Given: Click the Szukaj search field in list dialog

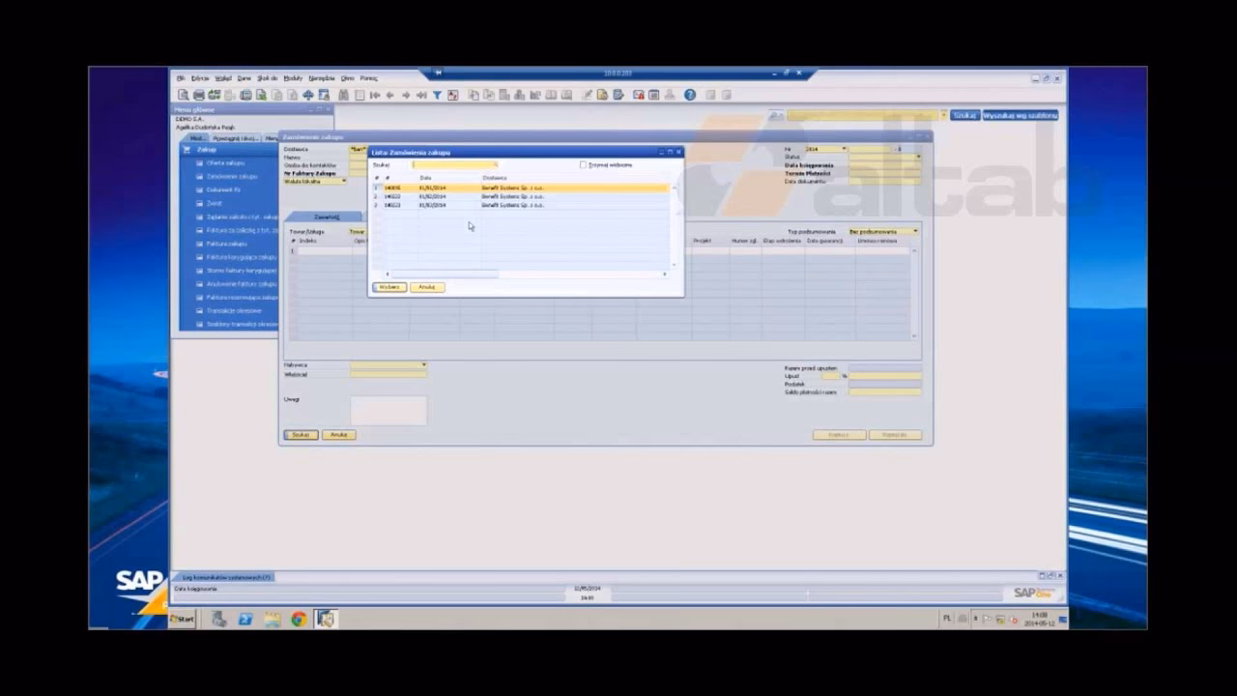Looking at the screenshot, I should (454, 165).
